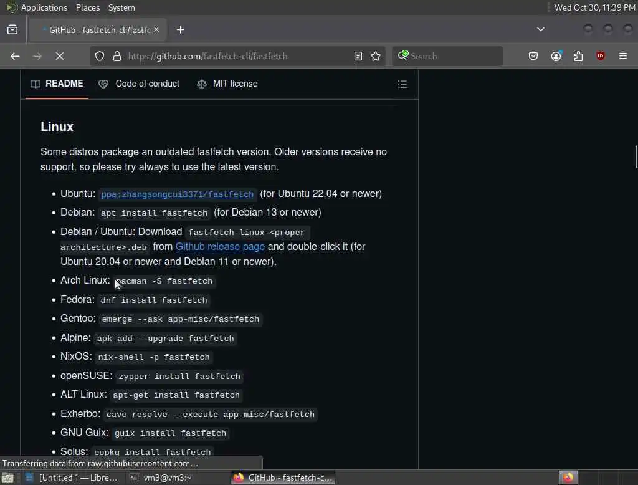Switch to the Code of conduct tab

pos(139,84)
